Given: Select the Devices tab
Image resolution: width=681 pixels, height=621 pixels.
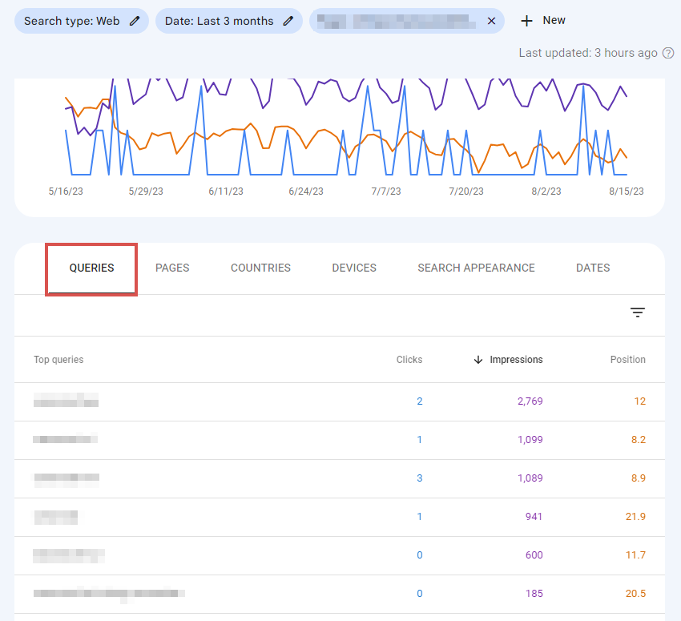Looking at the screenshot, I should [x=354, y=268].
